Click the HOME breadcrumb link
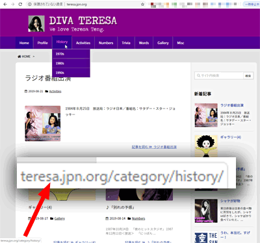The width and height of the screenshot is (260, 243). [24, 57]
